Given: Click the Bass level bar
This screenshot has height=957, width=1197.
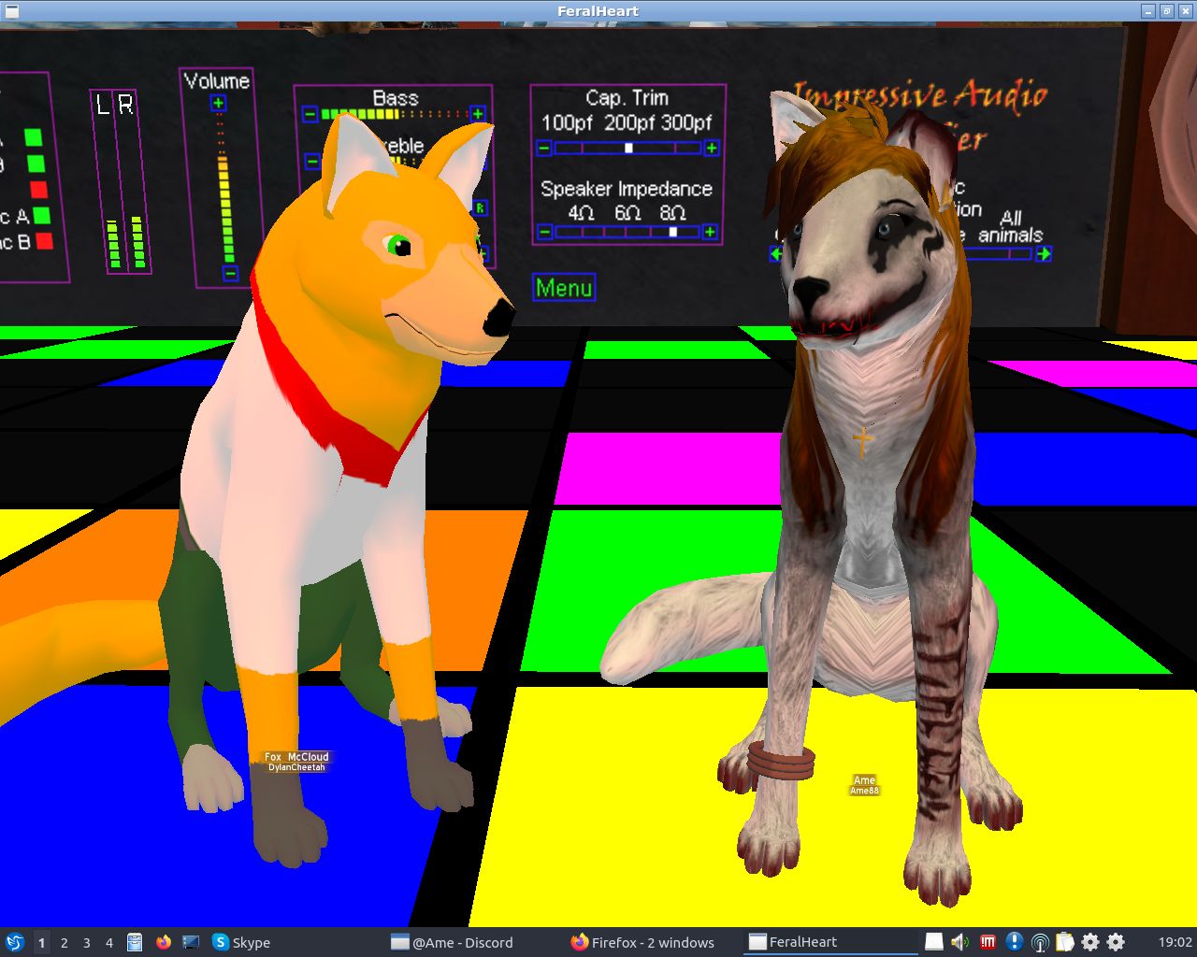Looking at the screenshot, I should click(394, 114).
